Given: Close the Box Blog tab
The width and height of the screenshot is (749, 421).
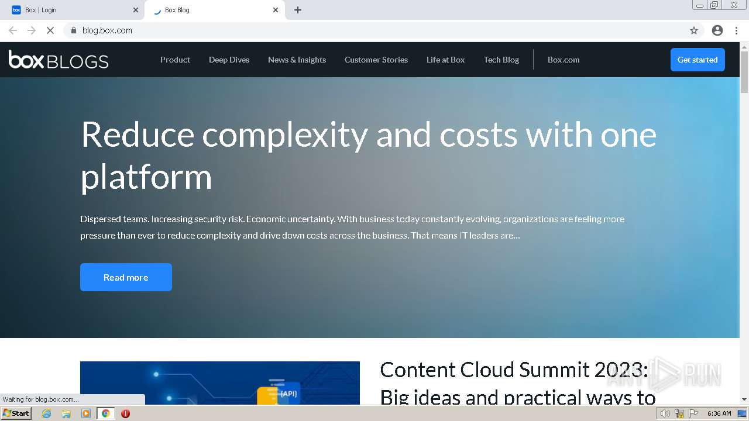Looking at the screenshot, I should pos(276,10).
